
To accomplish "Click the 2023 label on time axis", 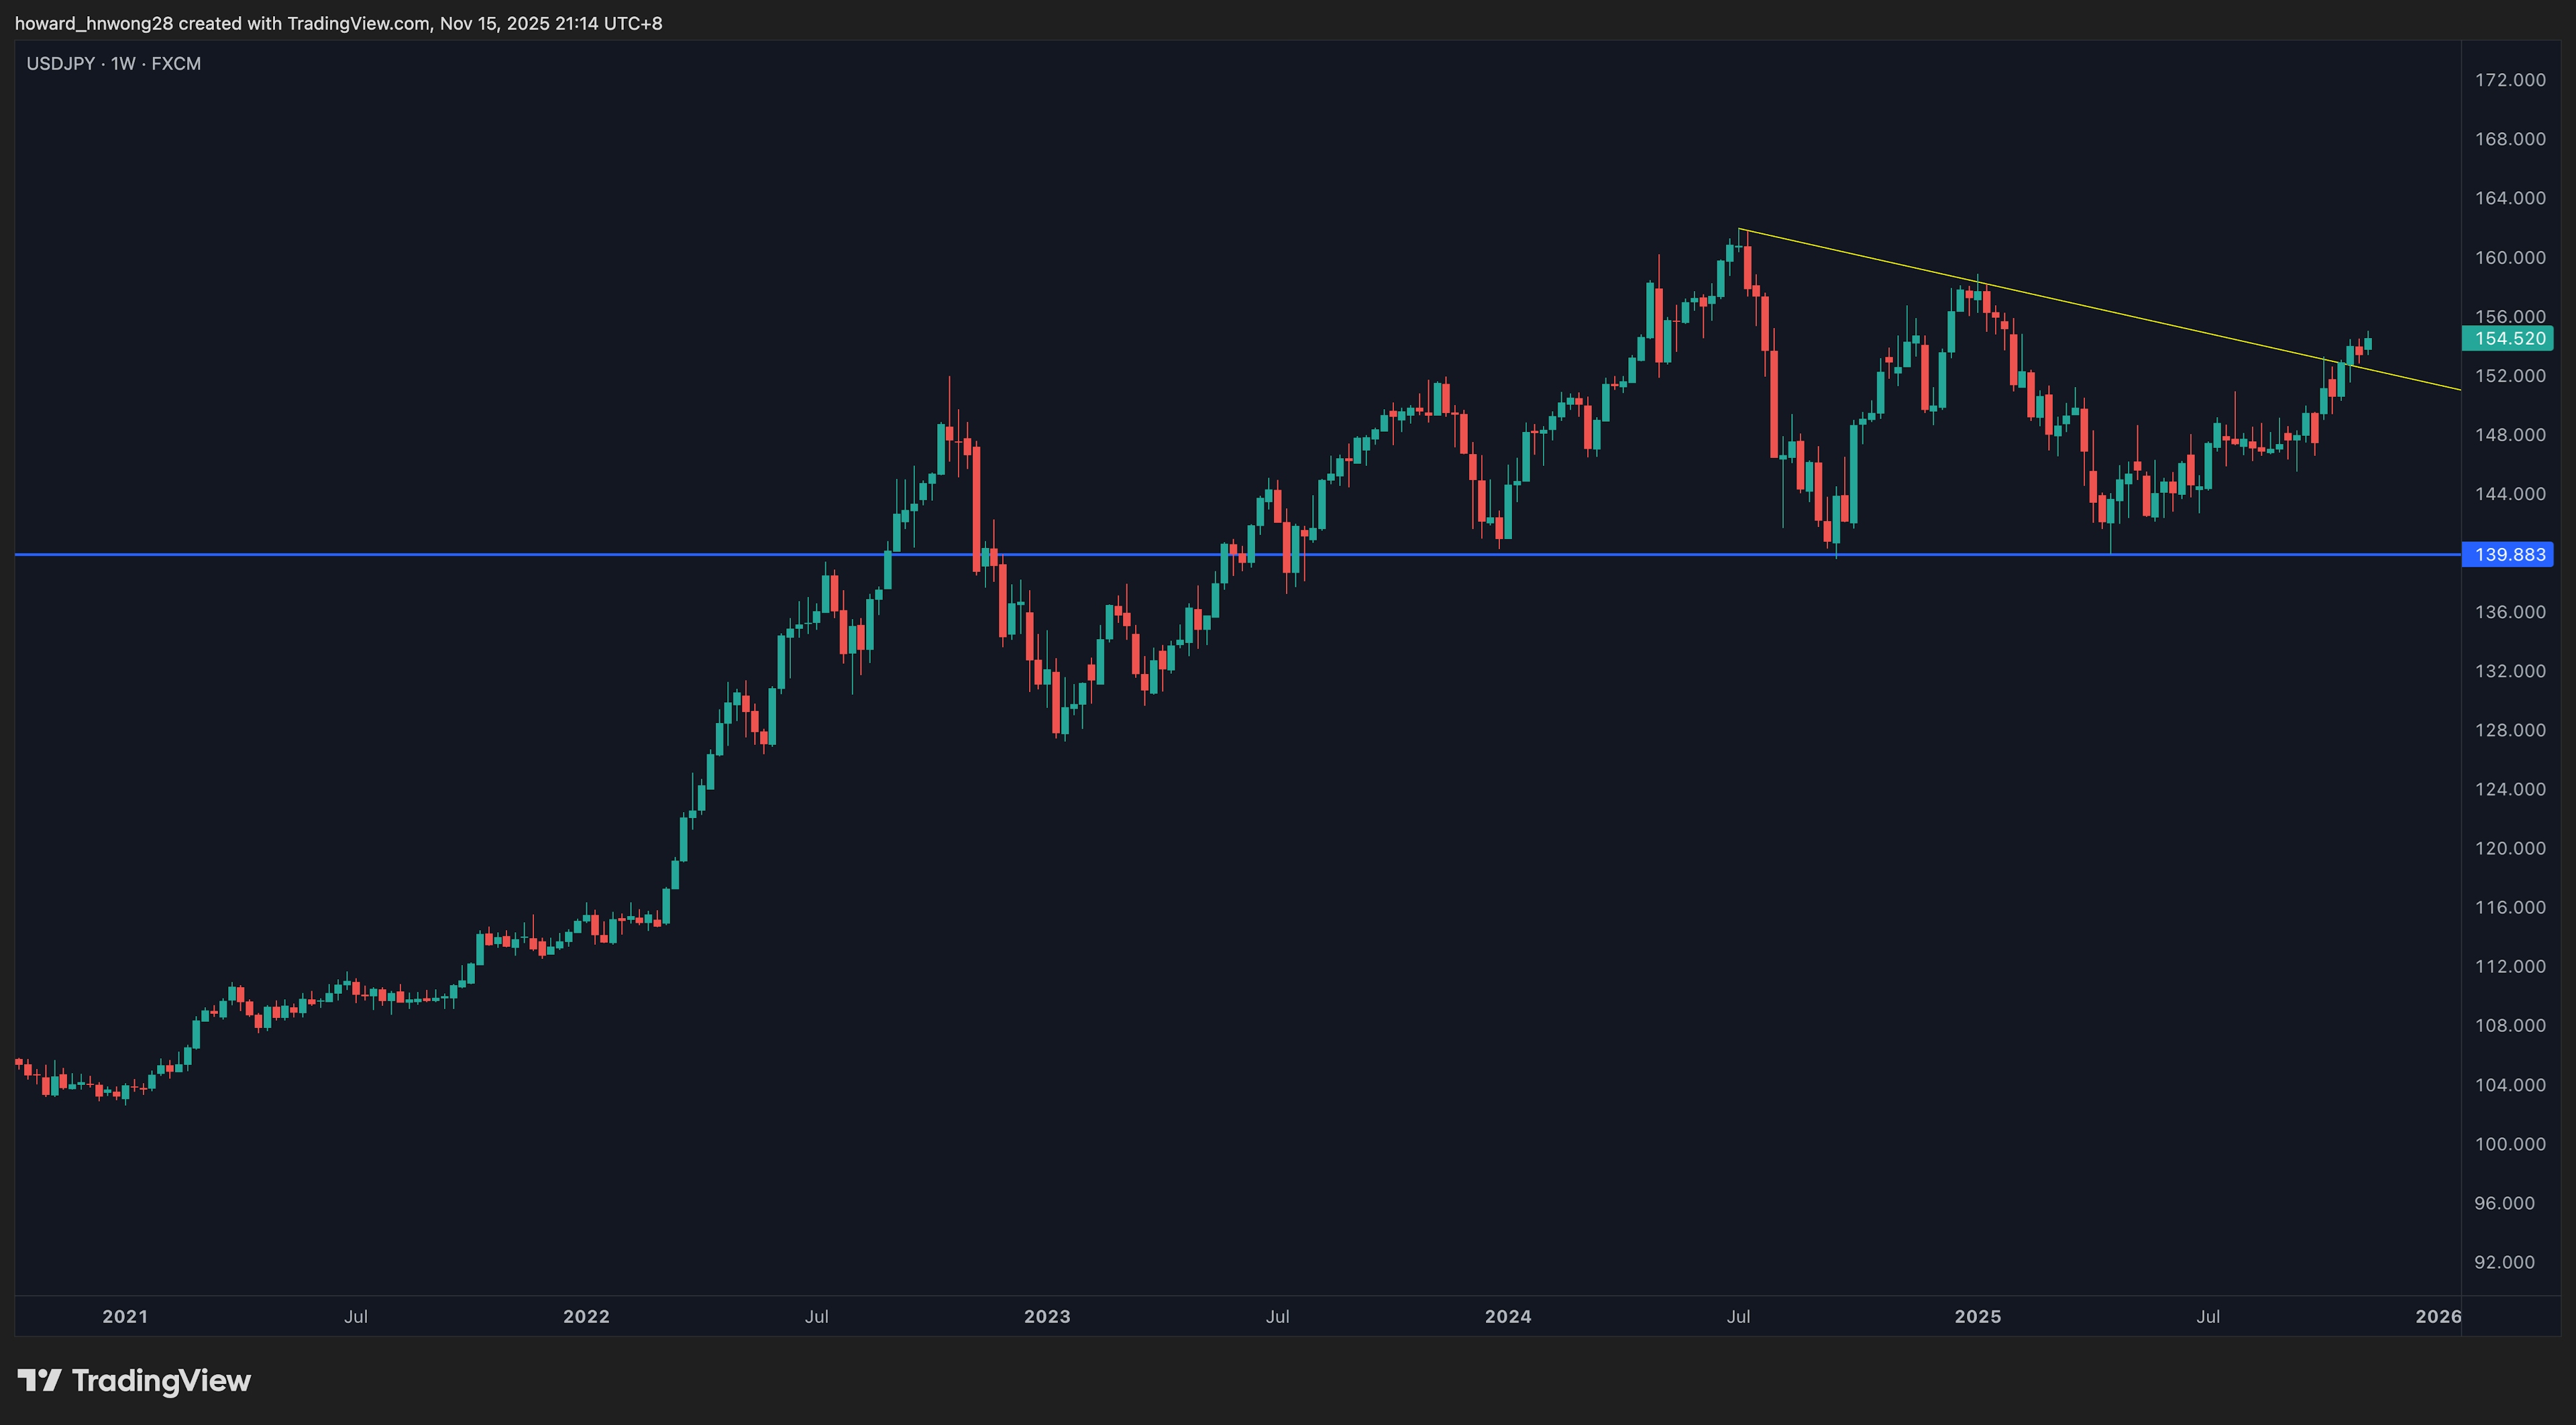I will (x=1047, y=1316).
